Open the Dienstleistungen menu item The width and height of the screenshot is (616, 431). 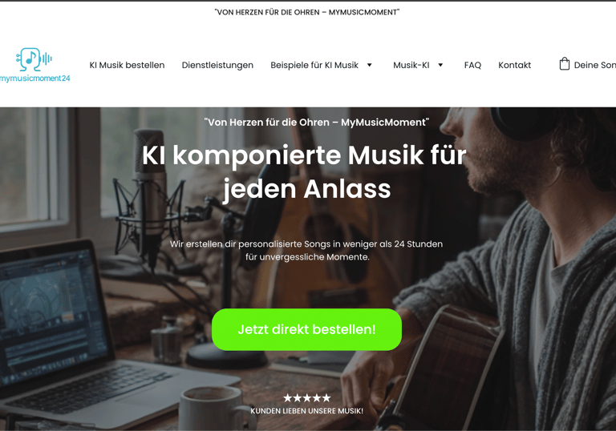(x=217, y=65)
